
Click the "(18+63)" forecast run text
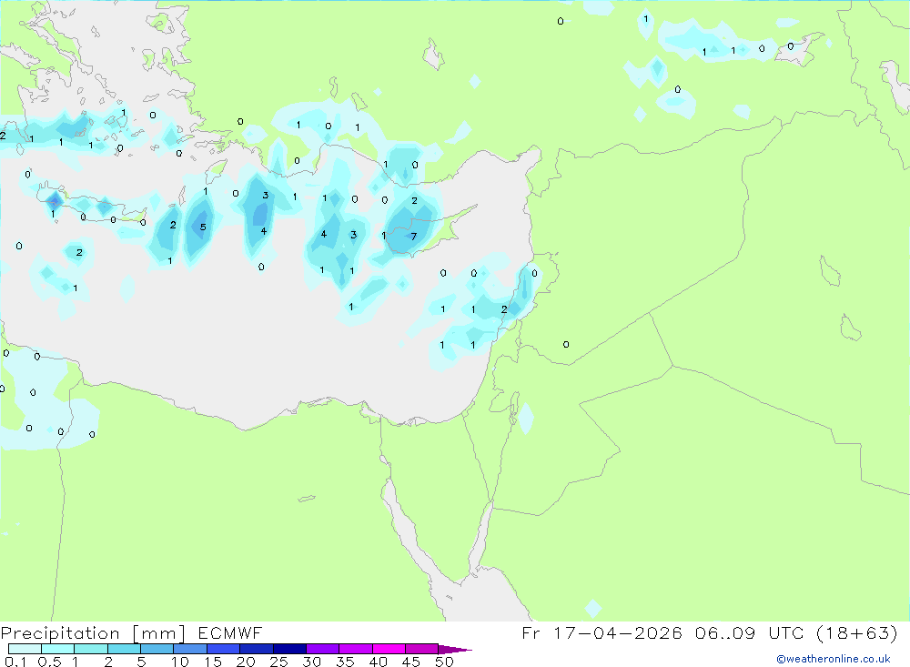pos(856,632)
